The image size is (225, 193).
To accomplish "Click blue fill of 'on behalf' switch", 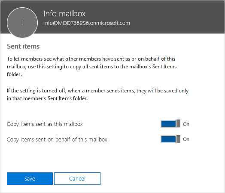I will tap(168, 139).
